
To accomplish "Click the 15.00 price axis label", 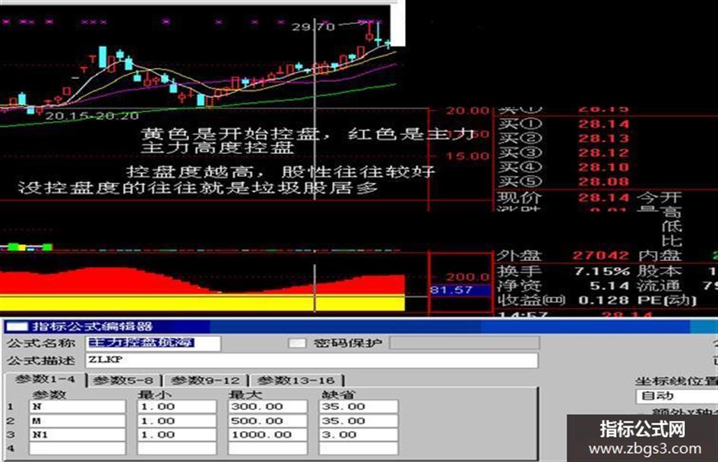I will (x=467, y=156).
